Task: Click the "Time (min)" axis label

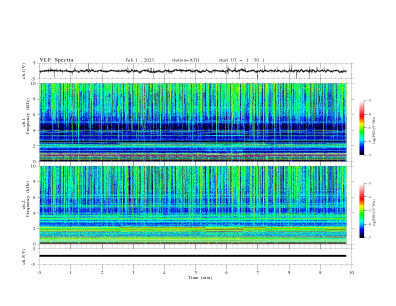Action: point(200,277)
